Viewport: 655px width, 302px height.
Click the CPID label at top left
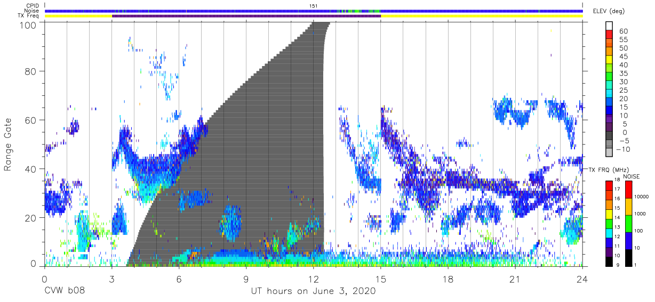[33, 5]
